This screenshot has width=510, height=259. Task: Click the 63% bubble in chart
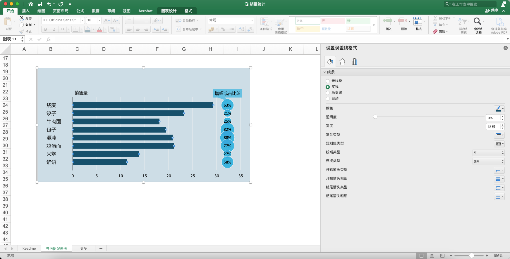coord(227,105)
